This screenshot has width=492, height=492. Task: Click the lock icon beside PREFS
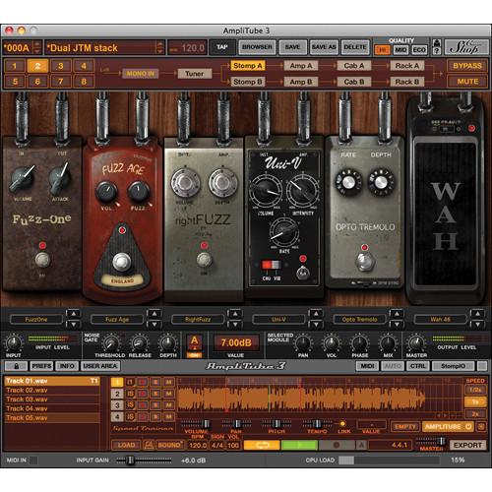point(16,366)
